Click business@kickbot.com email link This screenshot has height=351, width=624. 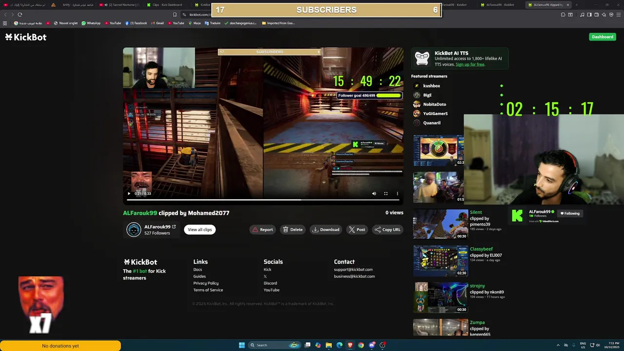point(354,276)
